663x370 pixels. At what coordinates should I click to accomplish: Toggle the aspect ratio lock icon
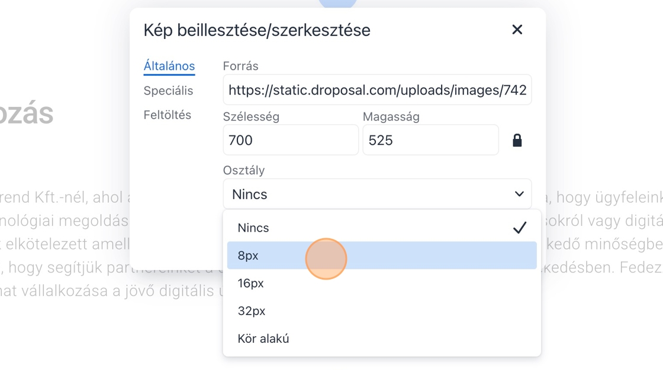click(x=517, y=140)
